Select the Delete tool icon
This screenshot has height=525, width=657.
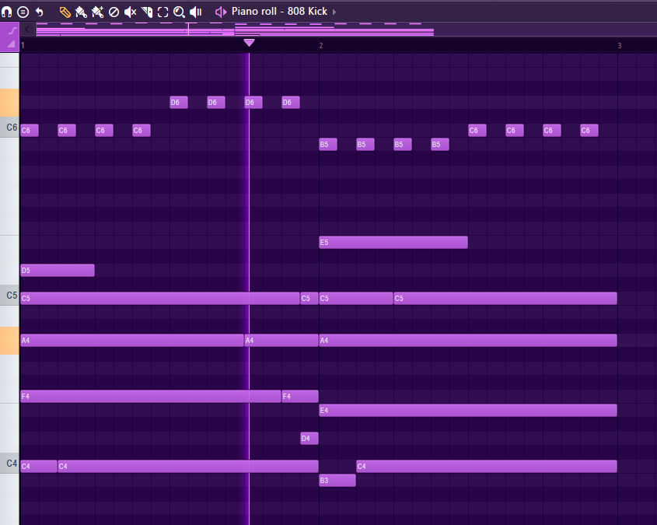pos(114,12)
